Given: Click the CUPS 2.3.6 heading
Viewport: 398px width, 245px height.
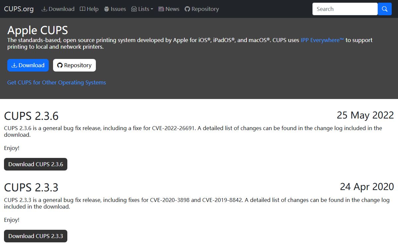Looking at the screenshot, I should (x=31, y=116).
